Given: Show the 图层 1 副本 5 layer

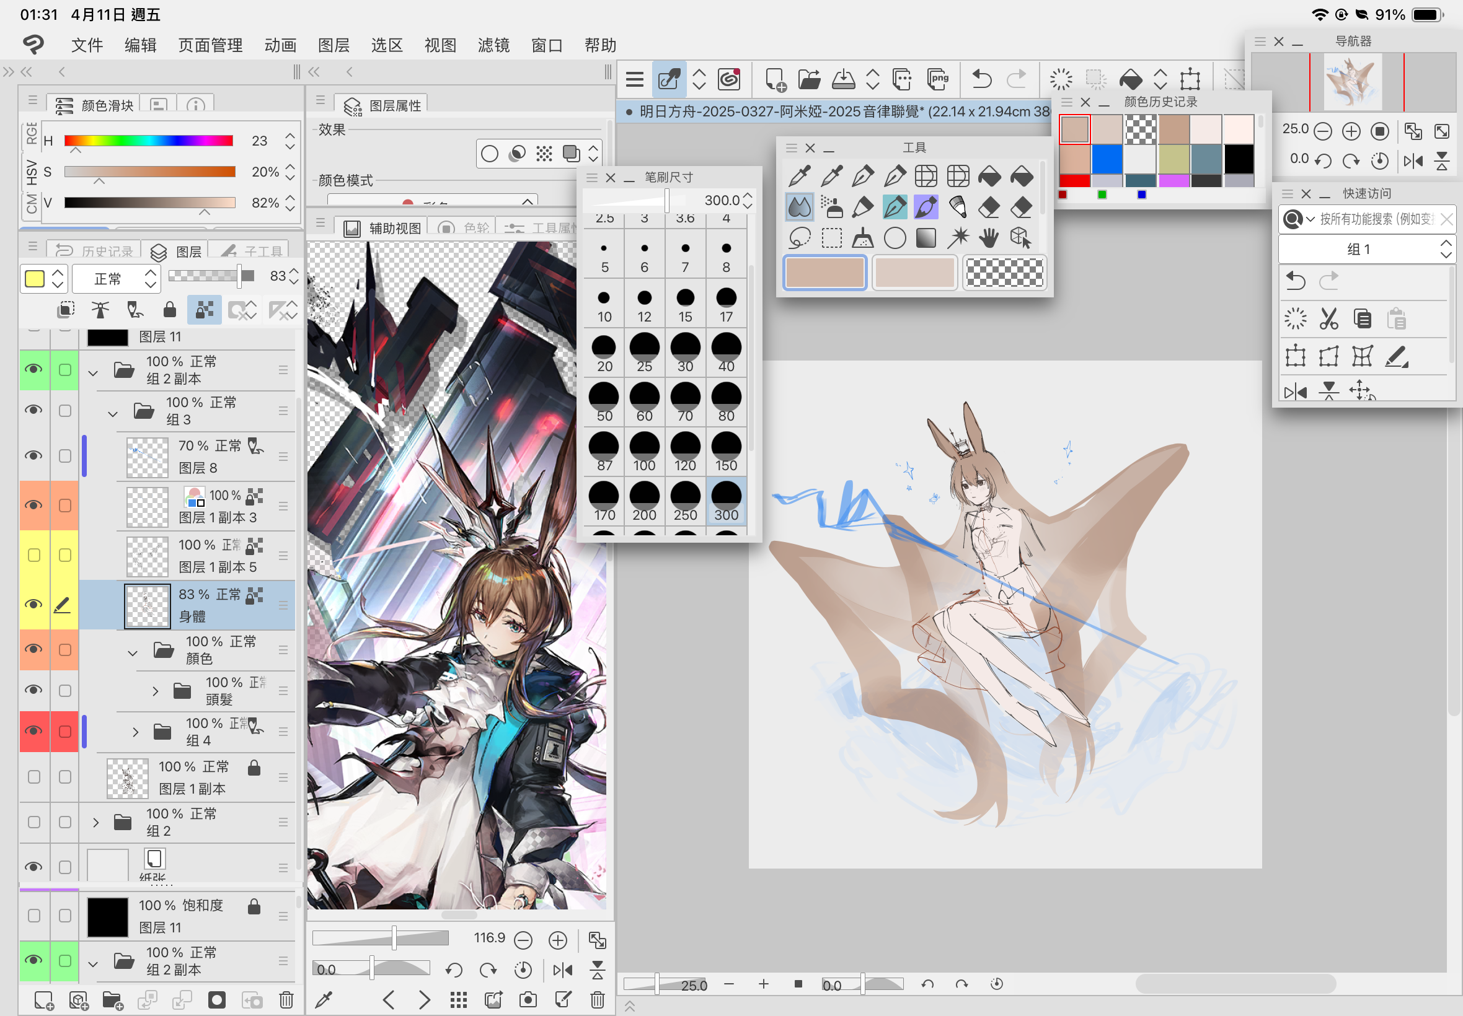Looking at the screenshot, I should [x=33, y=555].
